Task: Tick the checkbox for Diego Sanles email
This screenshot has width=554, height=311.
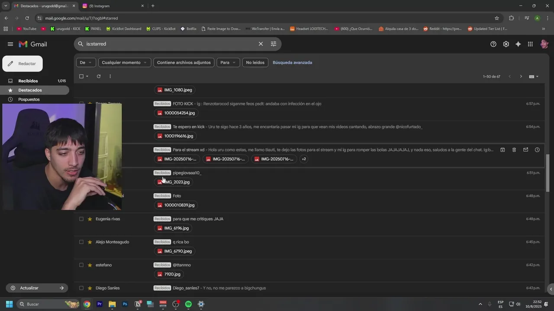Action: tap(81, 288)
